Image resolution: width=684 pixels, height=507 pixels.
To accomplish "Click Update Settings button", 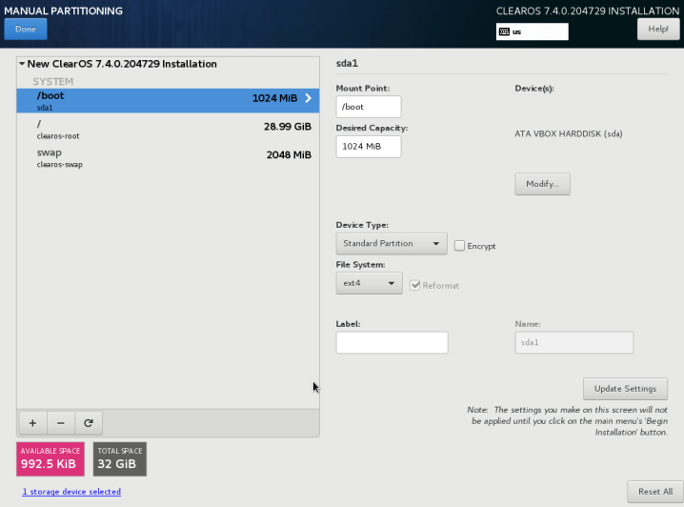I will pos(625,389).
